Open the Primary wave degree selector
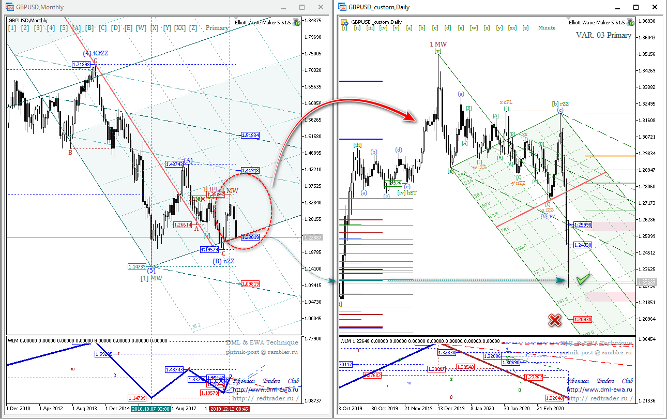This screenshot has height=419, width=667. [x=217, y=28]
